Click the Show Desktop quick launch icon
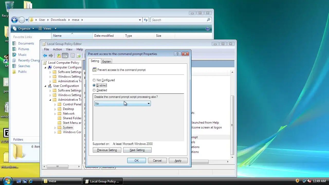Image resolution: width=329 pixels, height=185 pixels. pyautogui.click(x=19, y=181)
